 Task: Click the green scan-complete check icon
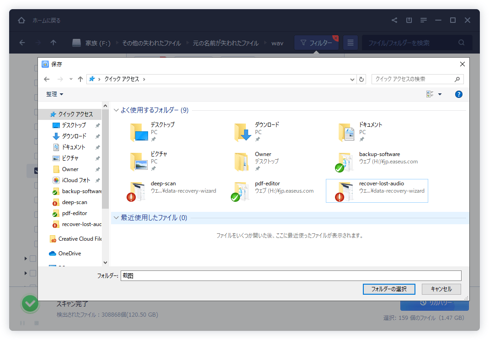(30, 304)
